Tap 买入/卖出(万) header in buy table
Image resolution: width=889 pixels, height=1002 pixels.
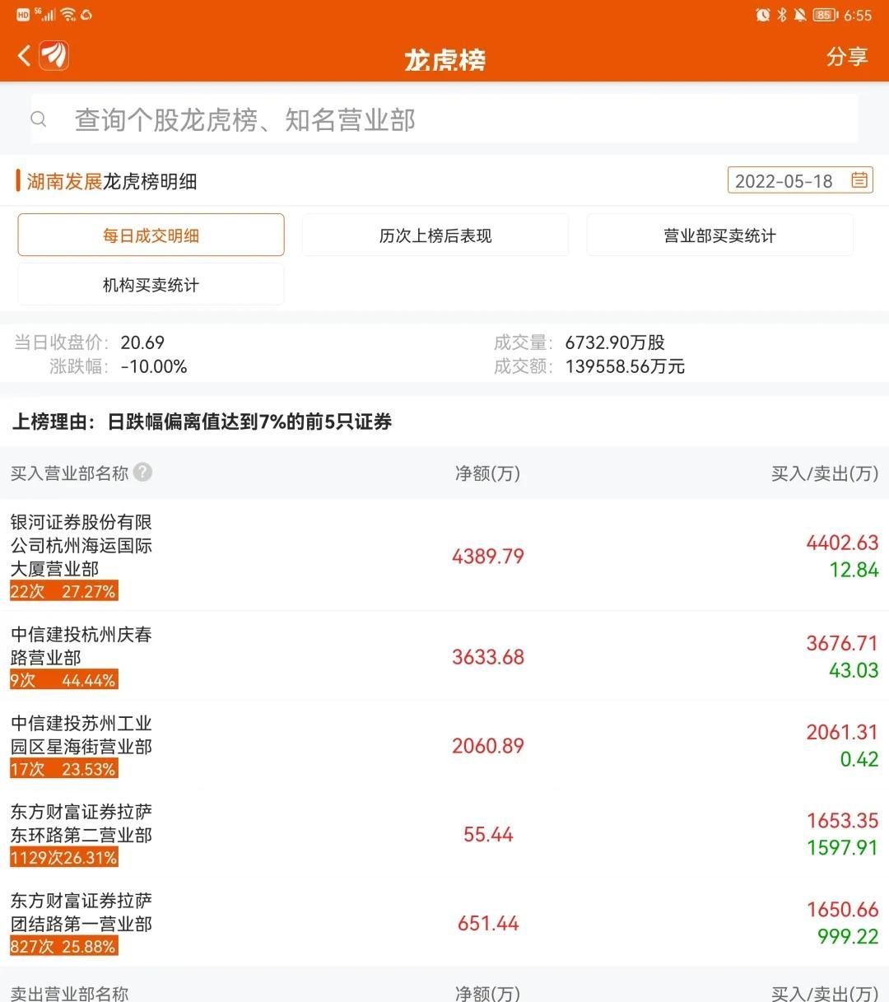(825, 473)
